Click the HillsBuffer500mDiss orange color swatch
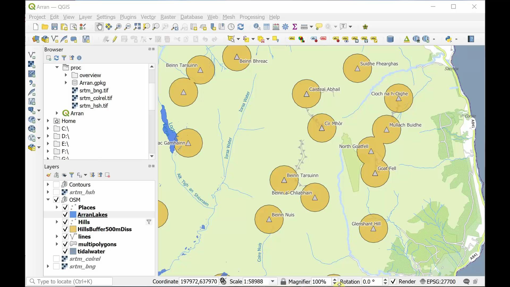This screenshot has height=287, width=510. 73,229
